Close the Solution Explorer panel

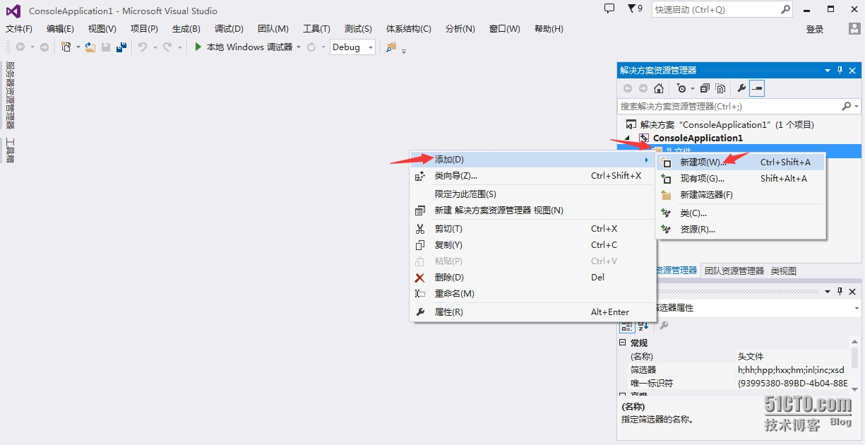click(x=852, y=70)
